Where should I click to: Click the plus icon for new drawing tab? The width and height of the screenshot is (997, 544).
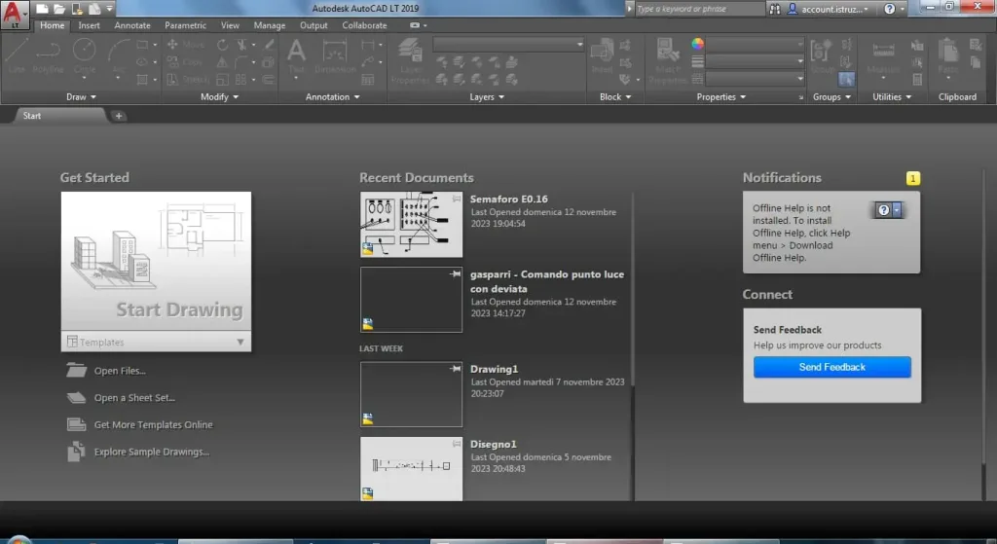pos(119,116)
